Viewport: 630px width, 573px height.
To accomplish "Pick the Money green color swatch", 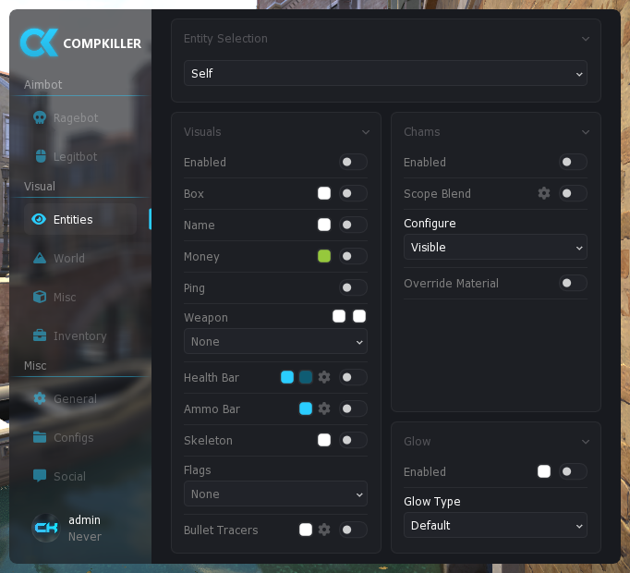I will coord(324,256).
